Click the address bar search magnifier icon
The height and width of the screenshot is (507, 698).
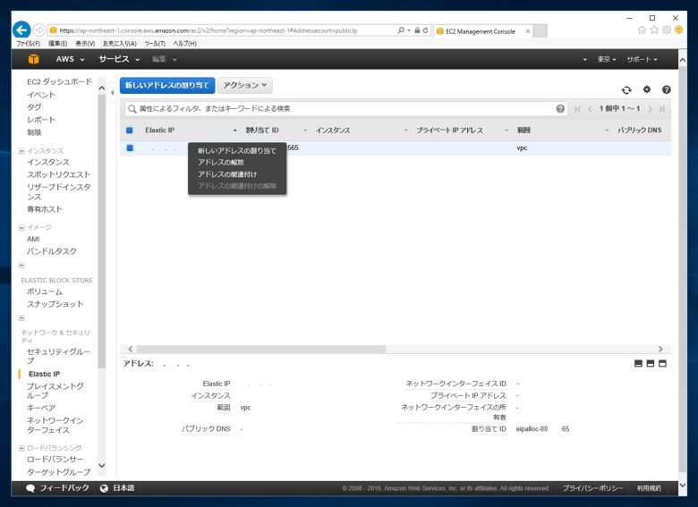coord(401,30)
